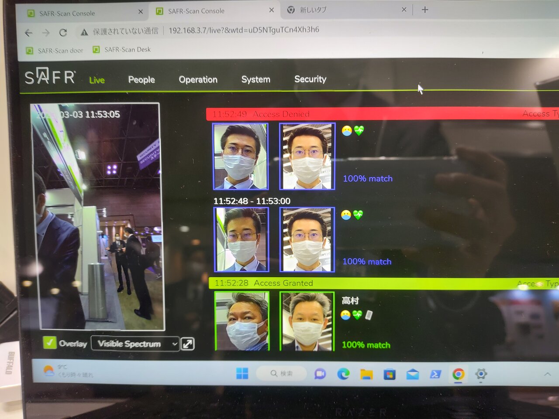Click the browser back arrow
The image size is (559, 419).
pyautogui.click(x=29, y=33)
